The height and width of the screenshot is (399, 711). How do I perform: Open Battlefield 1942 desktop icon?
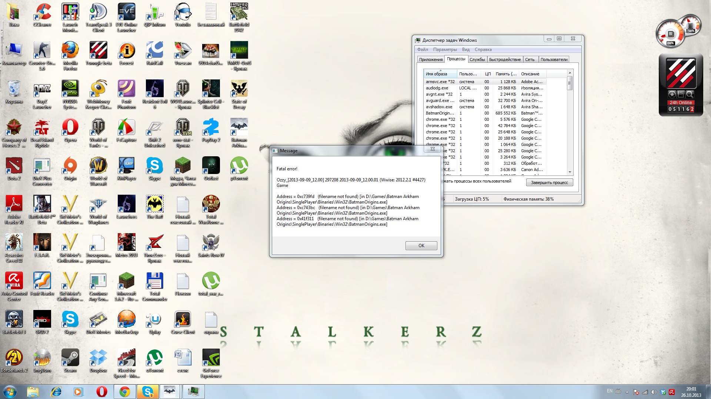click(239, 17)
